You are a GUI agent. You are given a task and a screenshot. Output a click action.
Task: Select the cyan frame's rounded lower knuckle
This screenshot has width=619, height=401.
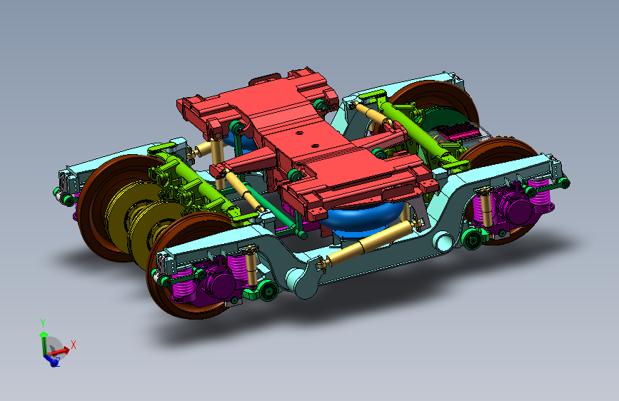(302, 283)
